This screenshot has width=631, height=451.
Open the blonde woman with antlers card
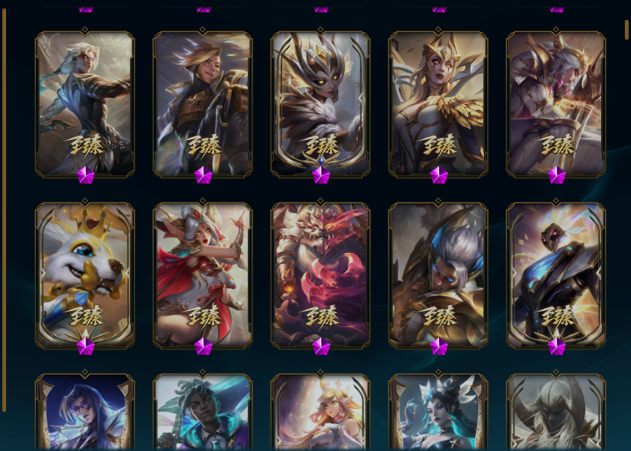[320, 411]
